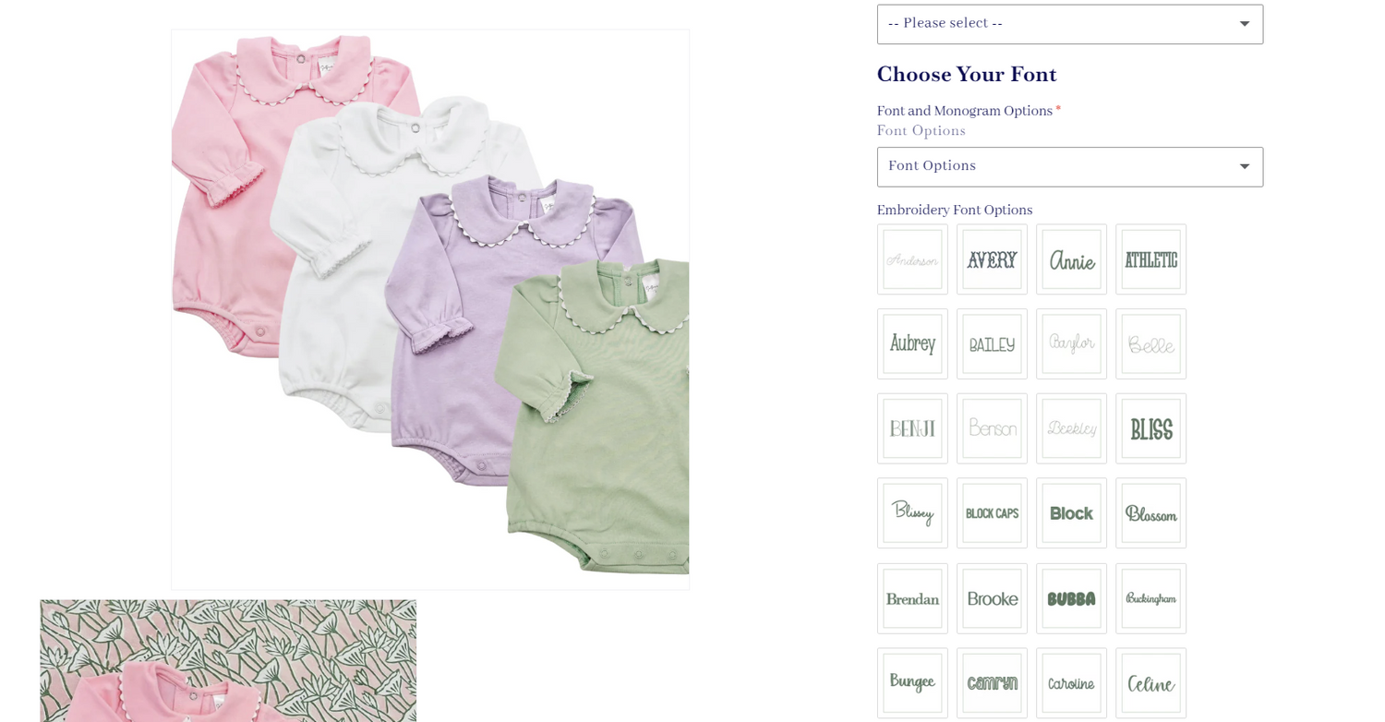Screen dimensions: 1385x722
Task: Pick the Blossom font option
Action: pos(1150,513)
